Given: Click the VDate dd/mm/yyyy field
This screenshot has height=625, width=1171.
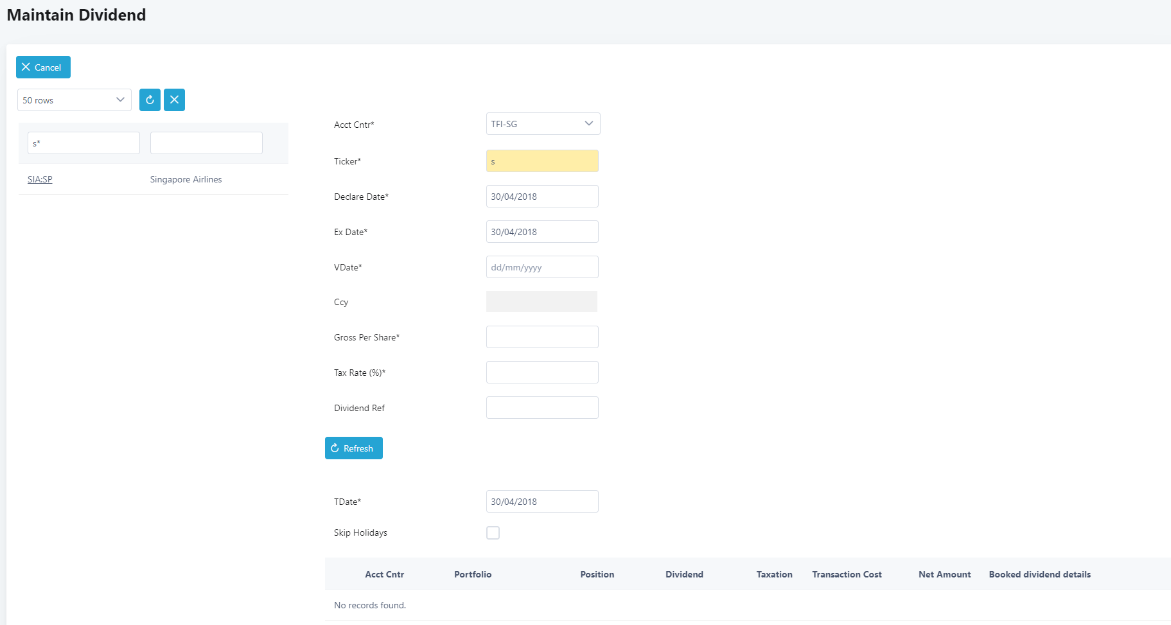Looking at the screenshot, I should click(542, 267).
